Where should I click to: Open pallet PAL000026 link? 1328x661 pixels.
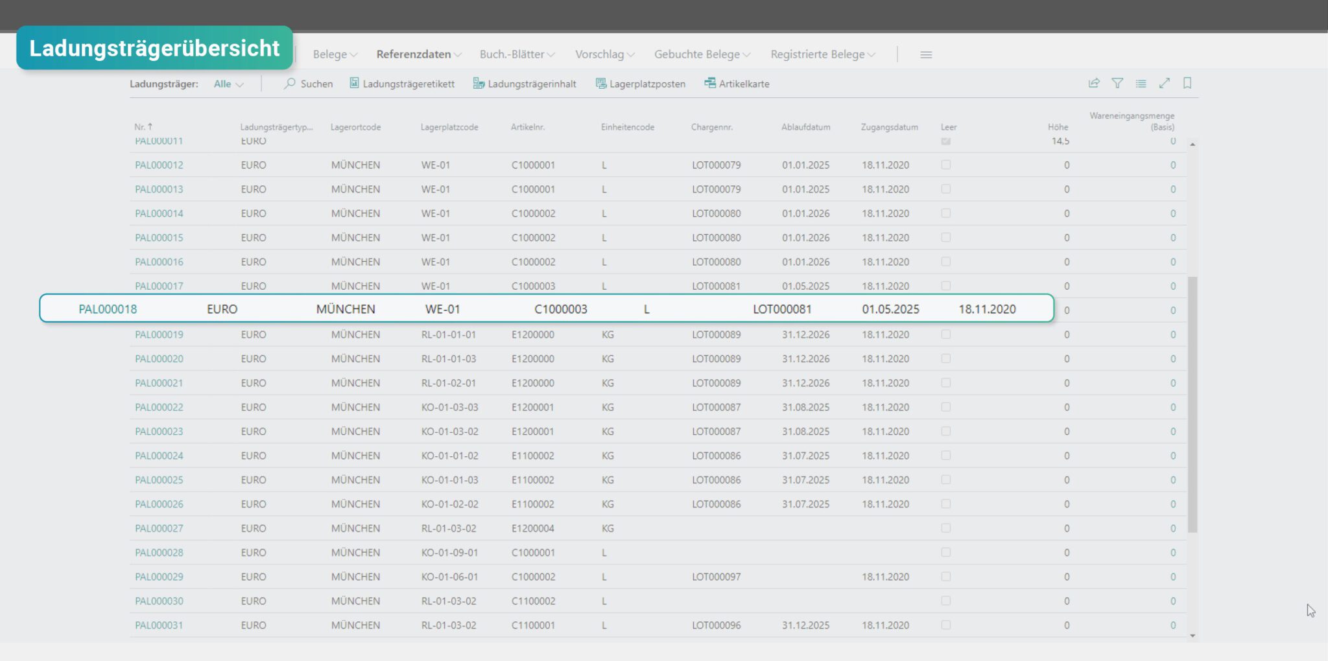click(x=159, y=504)
